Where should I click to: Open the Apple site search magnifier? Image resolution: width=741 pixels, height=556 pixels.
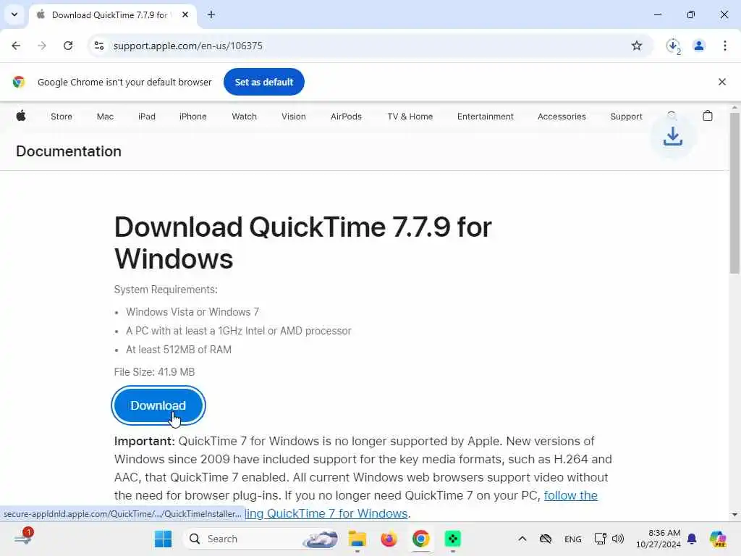672,115
